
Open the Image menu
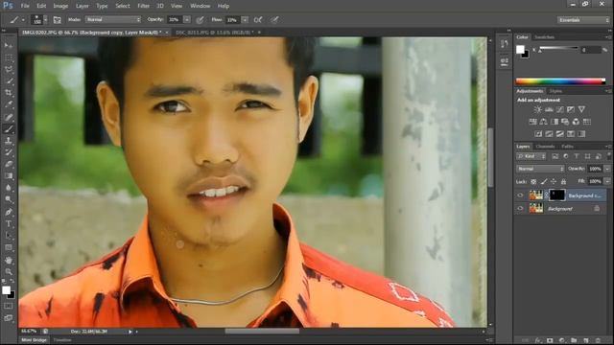pos(60,6)
